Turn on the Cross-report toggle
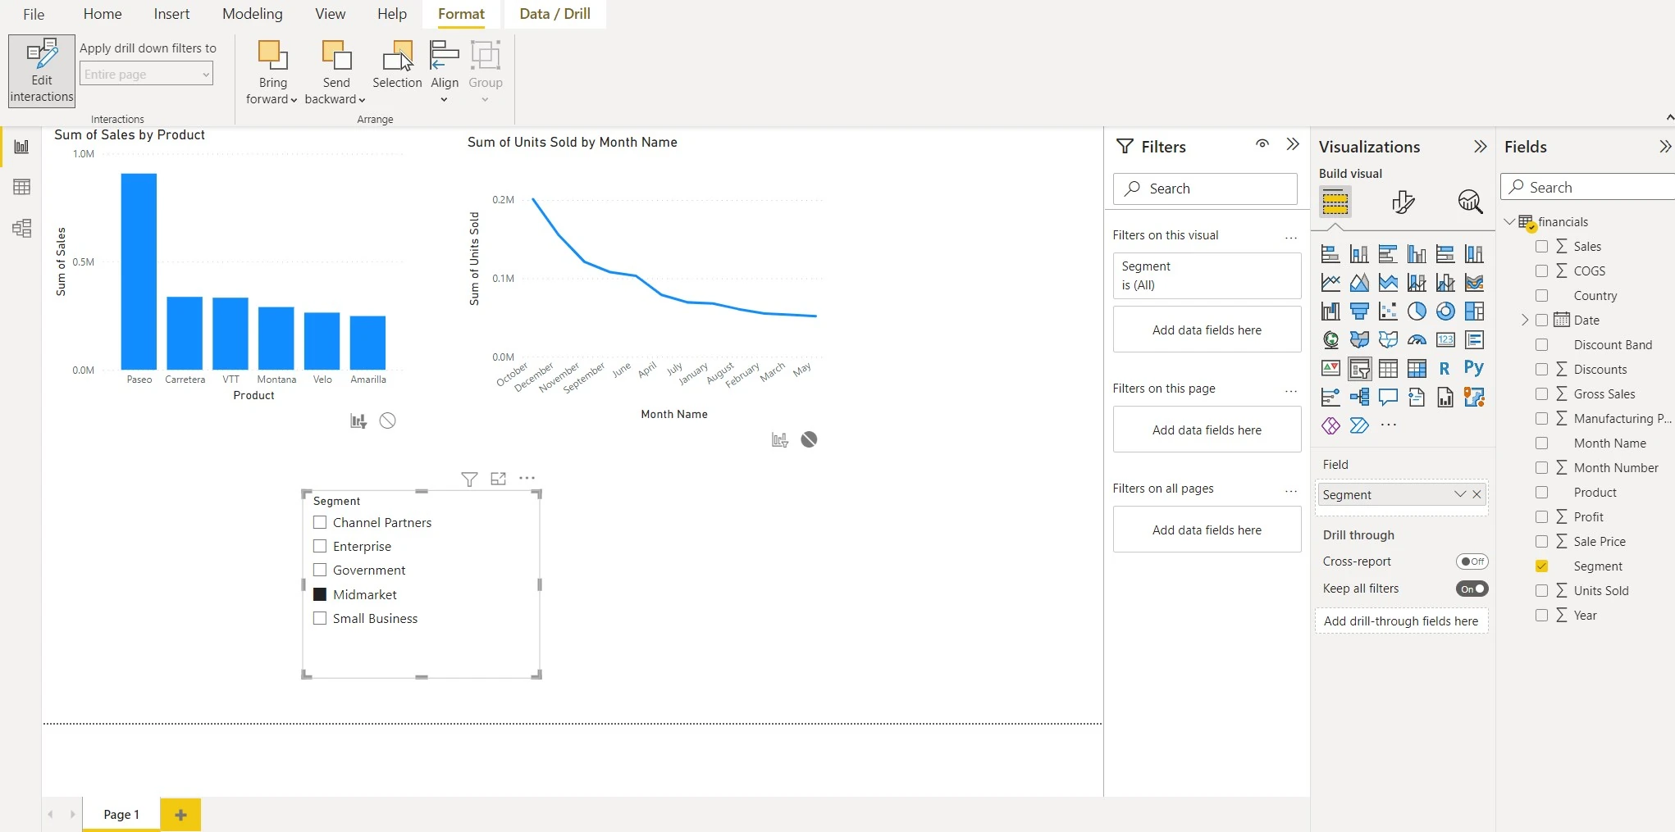This screenshot has width=1675, height=832. (x=1472, y=561)
